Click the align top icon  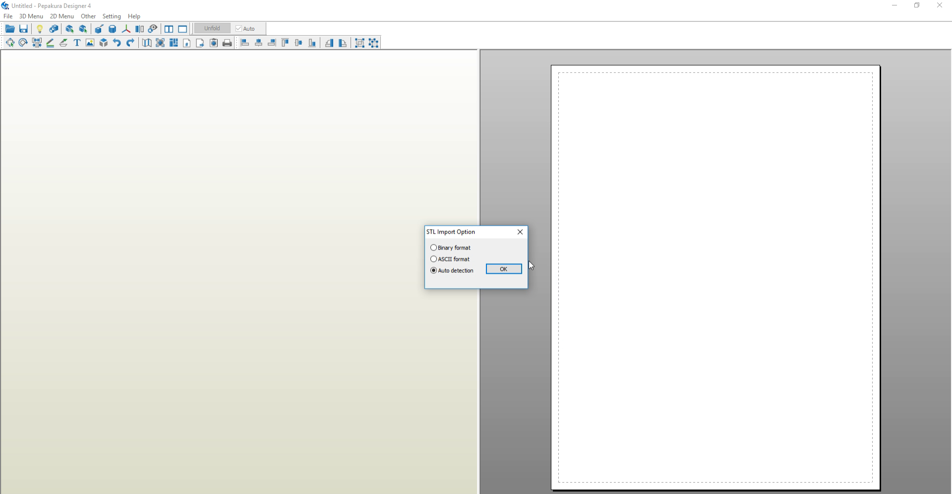(x=285, y=43)
